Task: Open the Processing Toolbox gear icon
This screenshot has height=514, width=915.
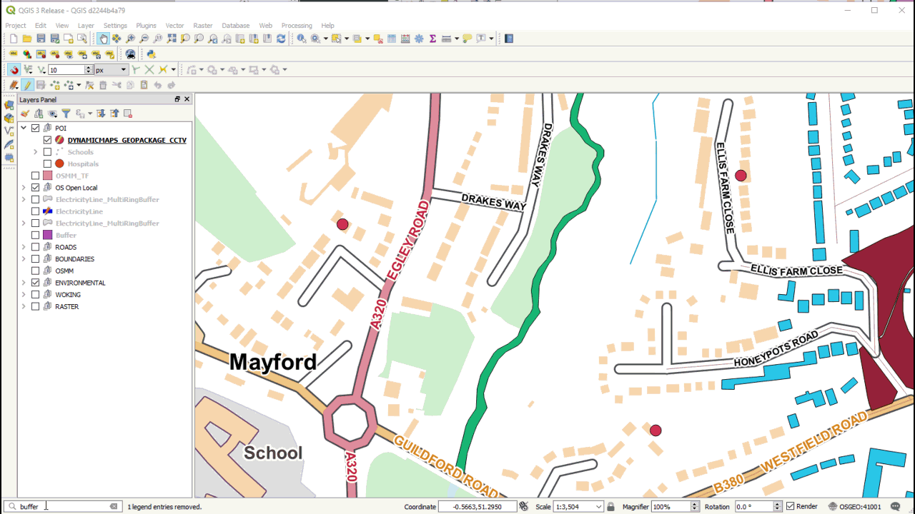Action: (x=419, y=39)
